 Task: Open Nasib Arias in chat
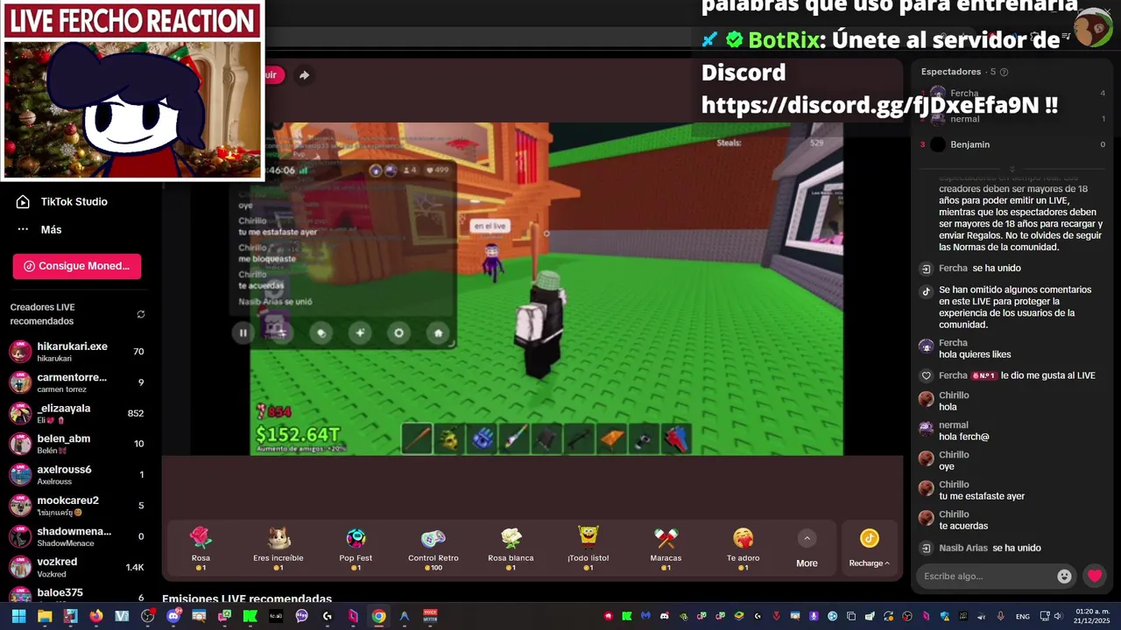963,548
